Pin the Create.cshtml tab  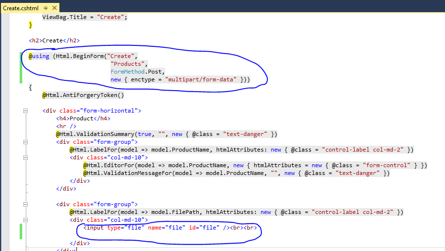coord(45,8)
